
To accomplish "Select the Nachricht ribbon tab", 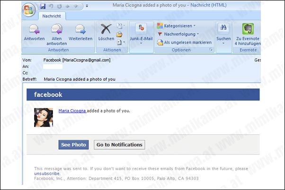I will [52, 16].
